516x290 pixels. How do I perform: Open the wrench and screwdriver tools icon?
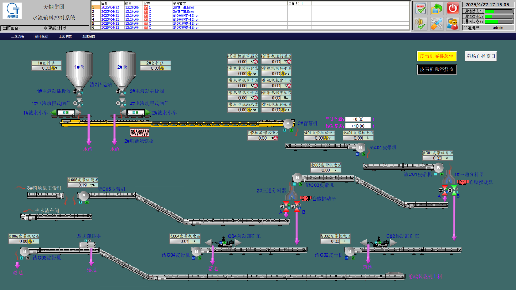(437, 24)
